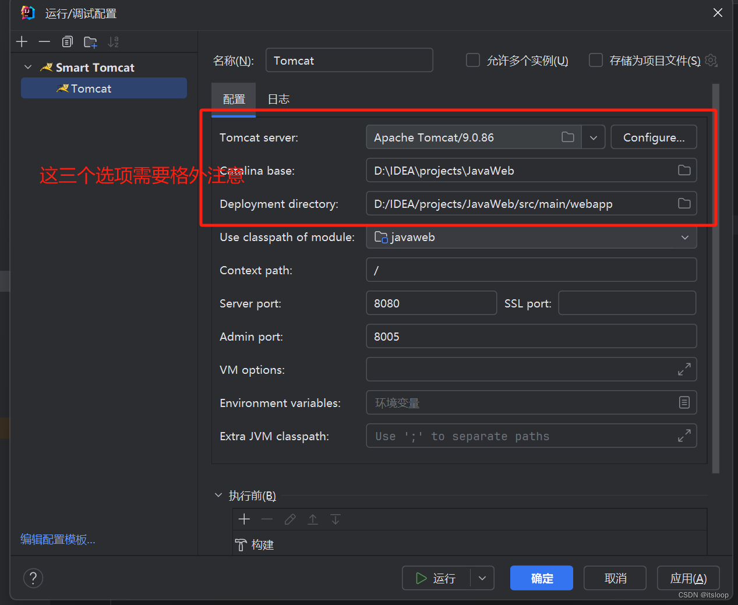The width and height of the screenshot is (738, 605).
Task: Remove before-launch task with minus
Action: [267, 519]
